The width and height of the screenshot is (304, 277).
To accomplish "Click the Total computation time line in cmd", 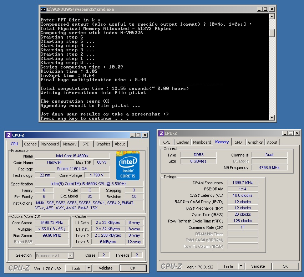I will point(115,88).
